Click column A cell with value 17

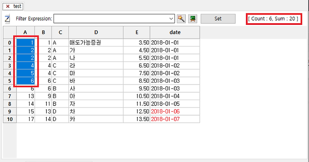[26, 119]
